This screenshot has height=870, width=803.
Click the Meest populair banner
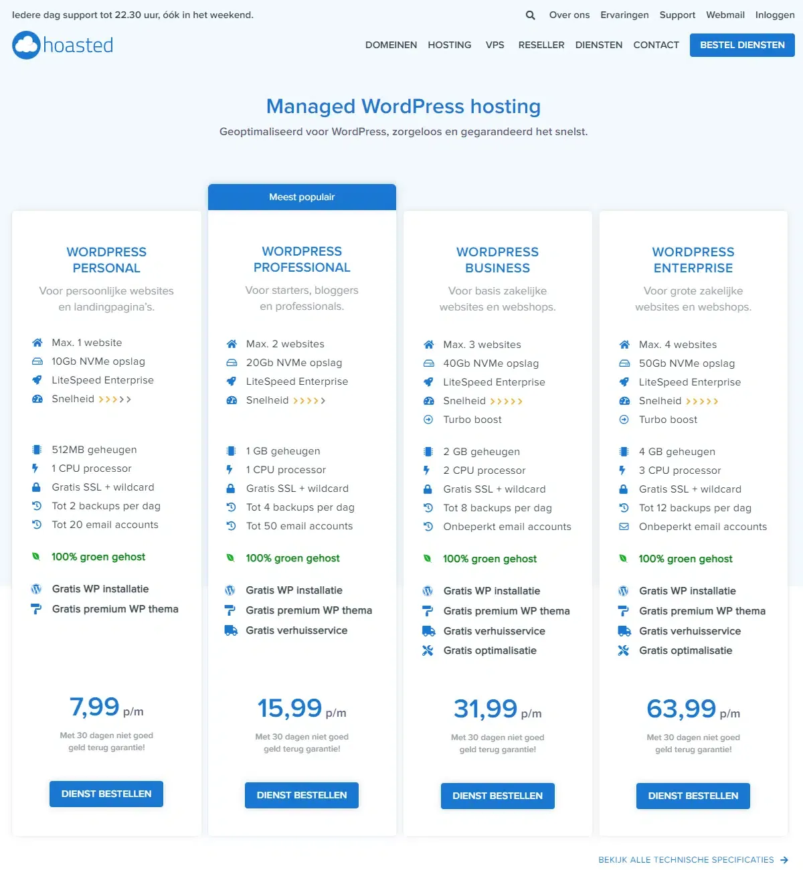point(302,197)
